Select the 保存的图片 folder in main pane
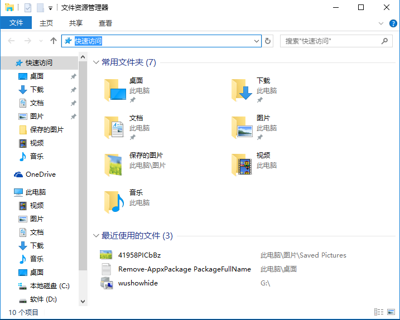 pyautogui.click(x=113, y=164)
